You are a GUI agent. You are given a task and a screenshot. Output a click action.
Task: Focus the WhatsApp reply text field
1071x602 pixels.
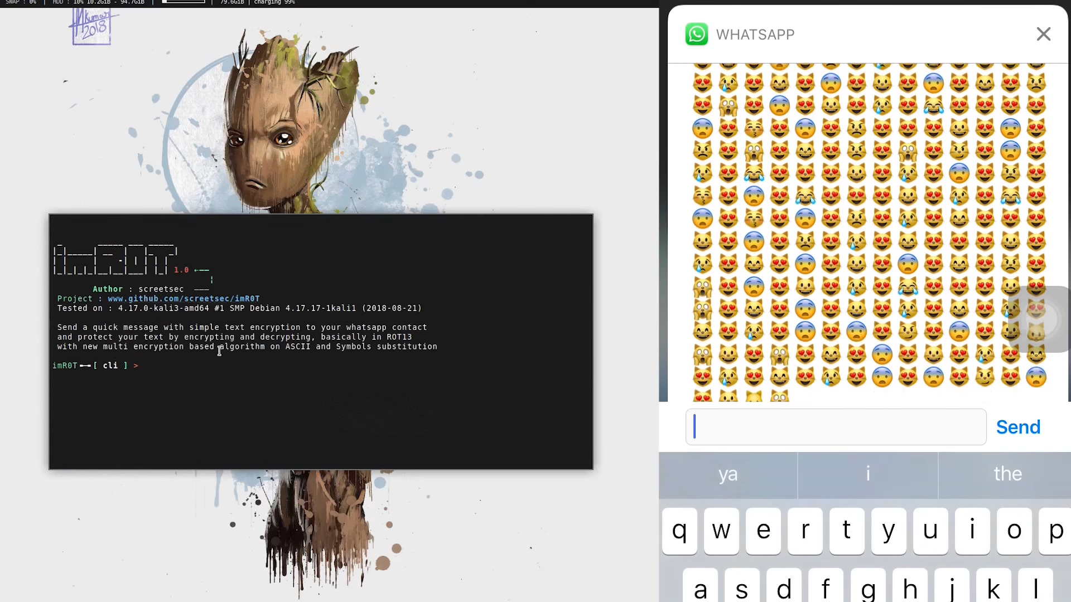[x=836, y=427]
